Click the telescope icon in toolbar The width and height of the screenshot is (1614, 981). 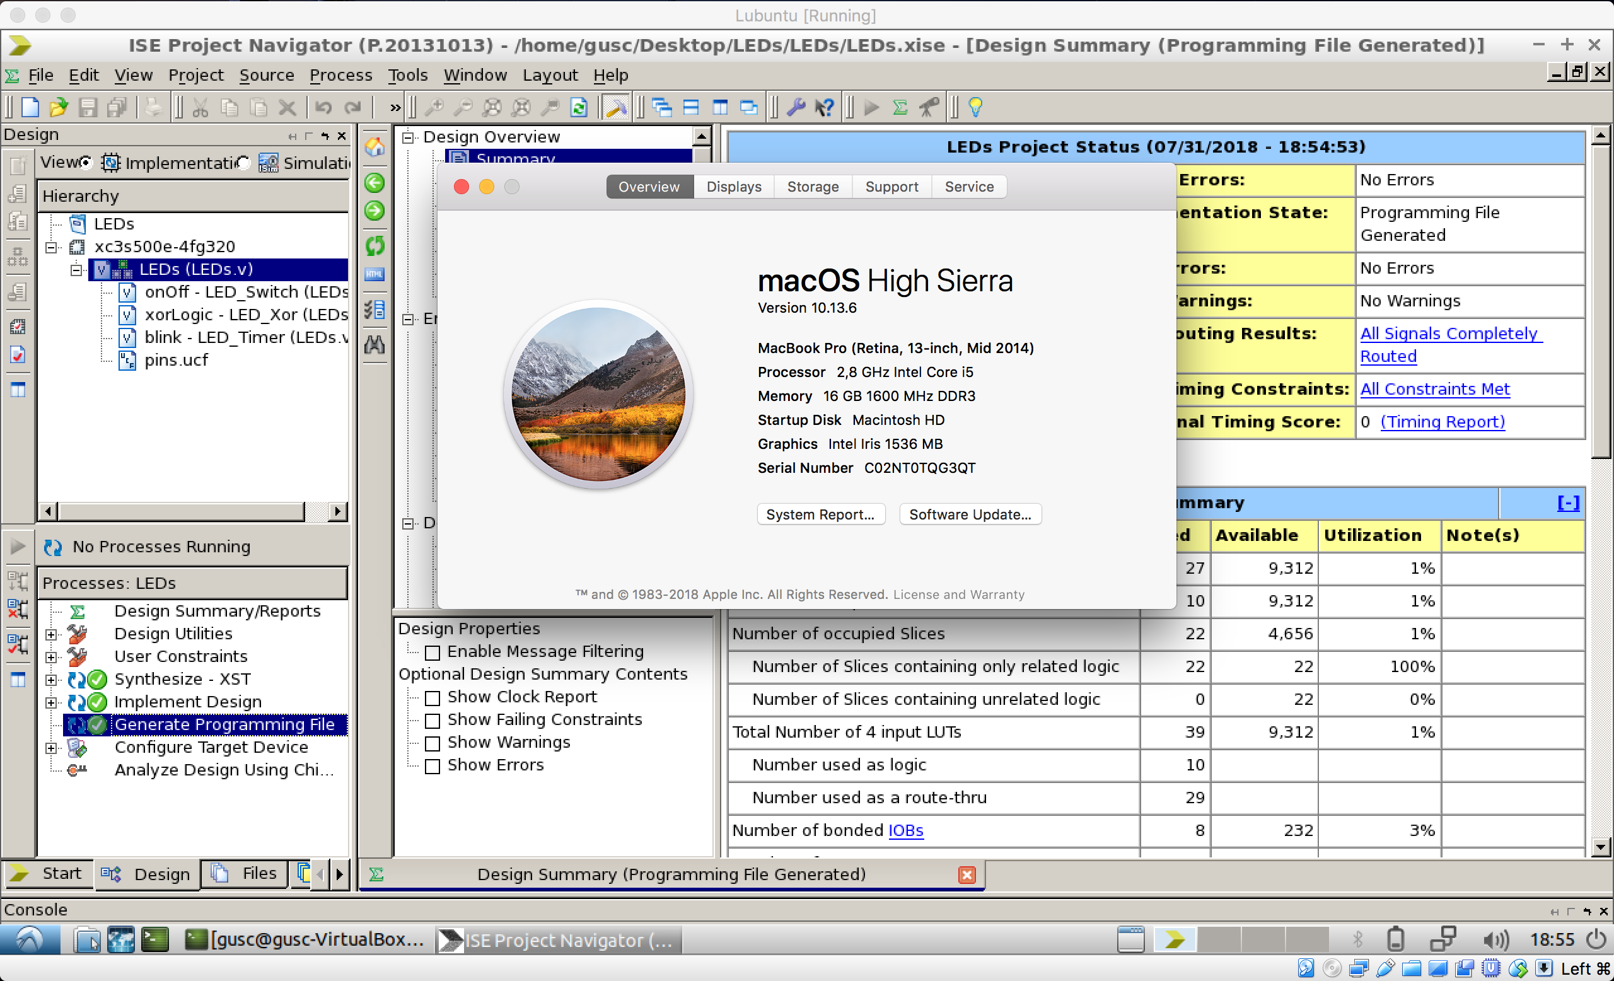[929, 107]
